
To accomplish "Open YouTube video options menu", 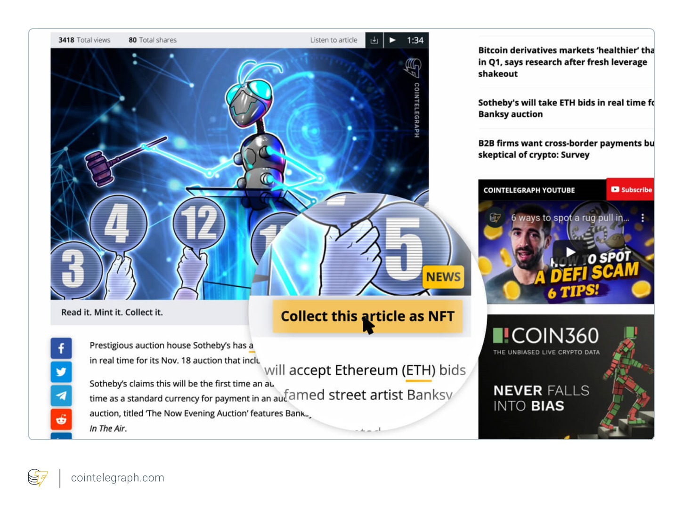I will click(x=642, y=218).
